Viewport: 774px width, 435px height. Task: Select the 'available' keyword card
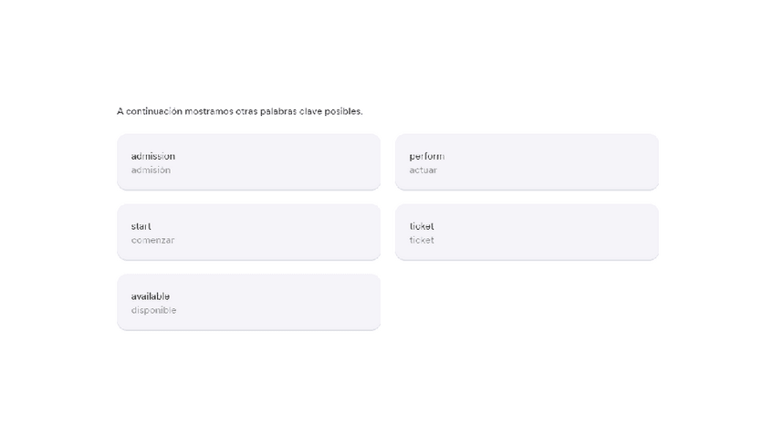(248, 303)
